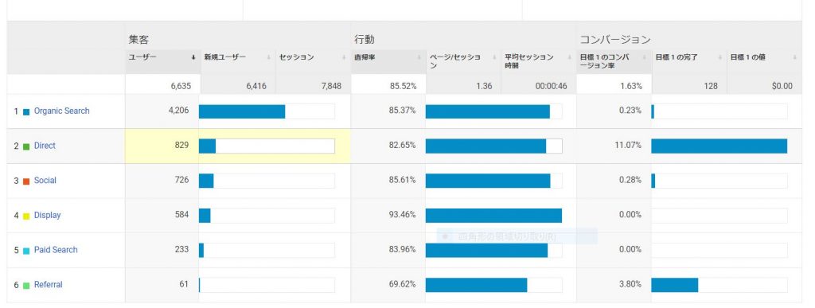
Task: Open the Referral channel link
Action: pos(49,285)
